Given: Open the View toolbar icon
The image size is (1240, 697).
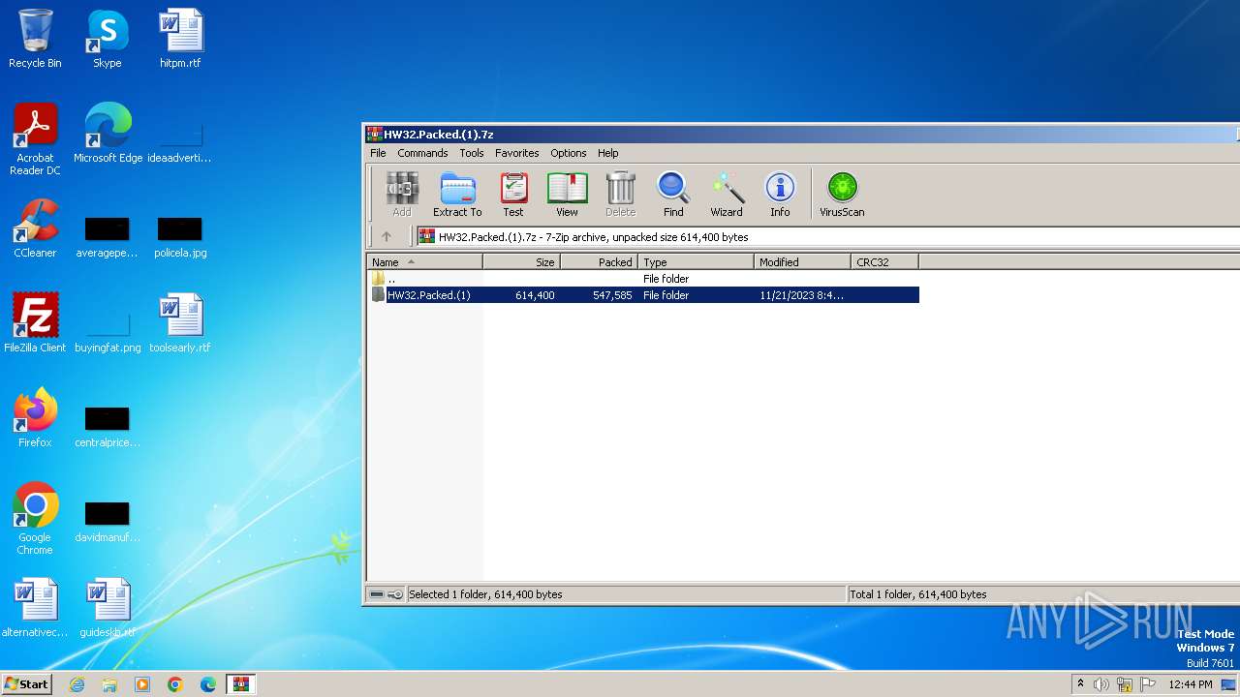Looking at the screenshot, I should pyautogui.click(x=567, y=195).
